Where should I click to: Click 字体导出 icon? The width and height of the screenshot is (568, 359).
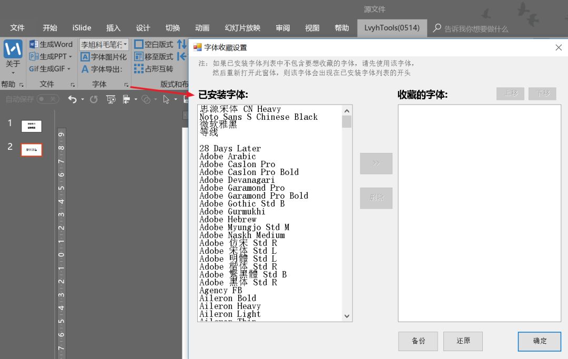click(x=85, y=69)
